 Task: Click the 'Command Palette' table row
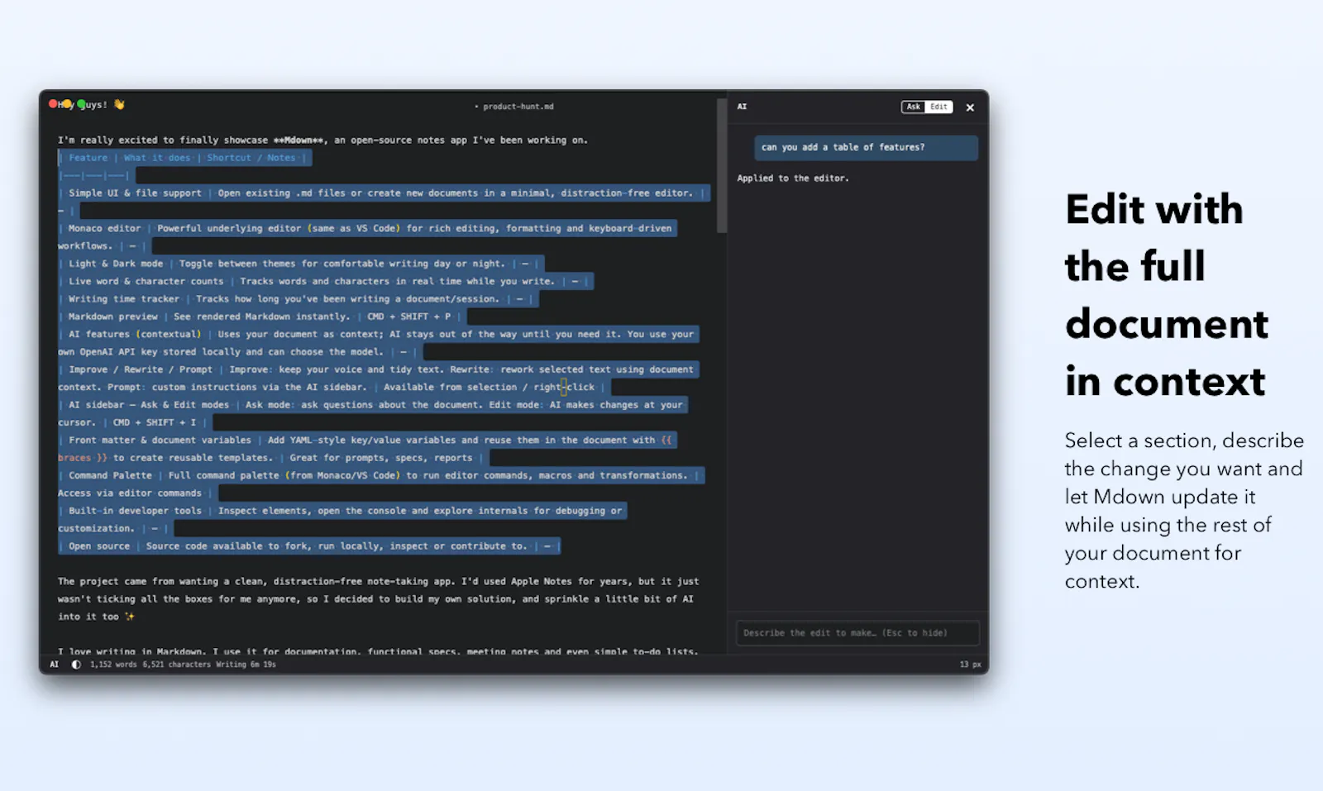tap(381, 484)
